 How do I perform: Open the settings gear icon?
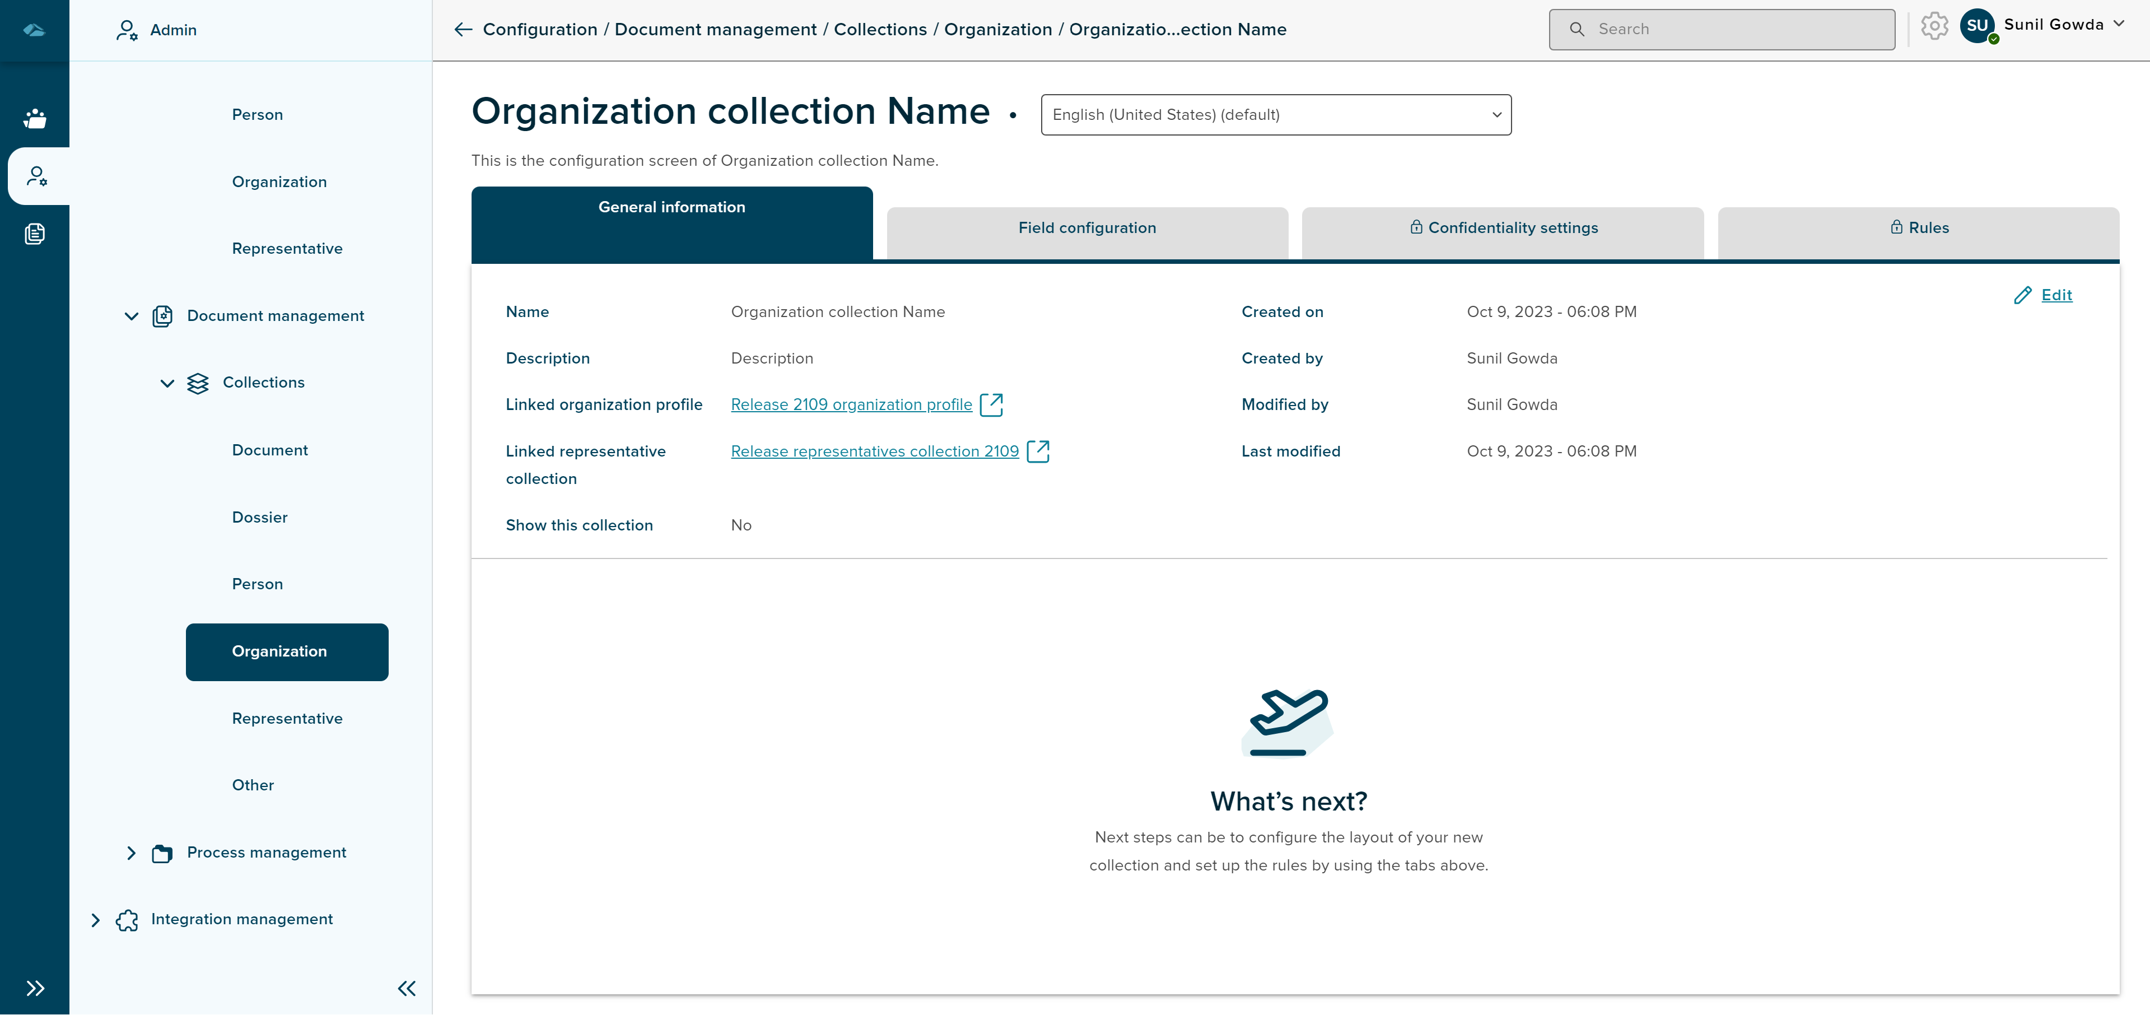tap(1934, 27)
